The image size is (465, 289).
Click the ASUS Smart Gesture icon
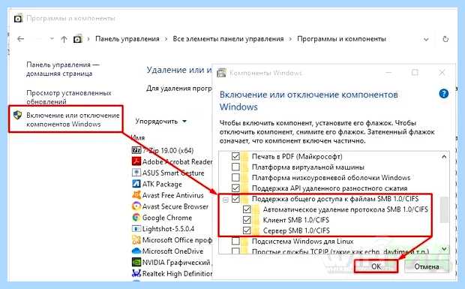[136, 173]
